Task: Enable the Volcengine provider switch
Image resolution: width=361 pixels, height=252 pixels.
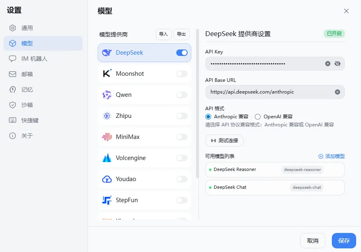Action: point(182,158)
